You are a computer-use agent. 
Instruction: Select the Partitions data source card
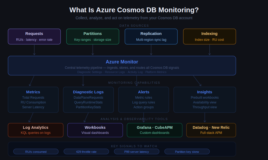[x=93, y=37]
